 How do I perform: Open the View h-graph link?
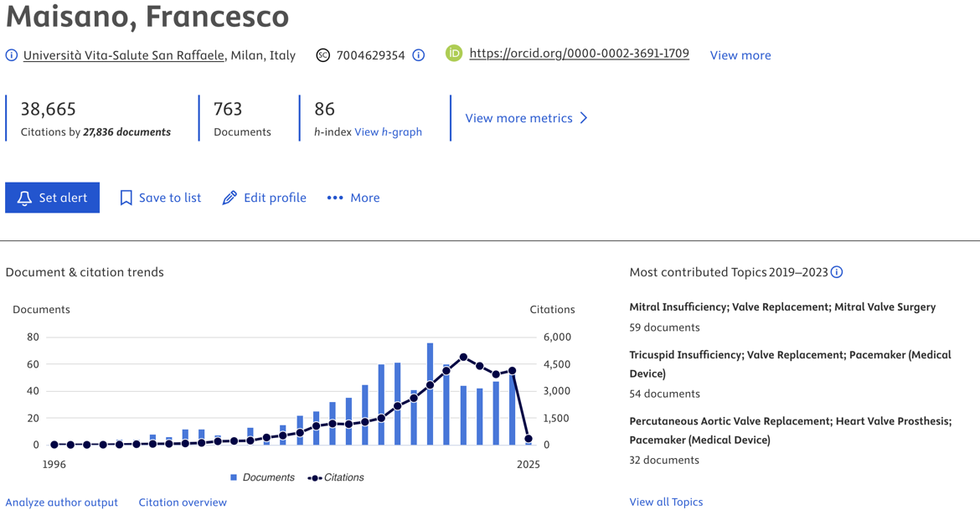[388, 131]
